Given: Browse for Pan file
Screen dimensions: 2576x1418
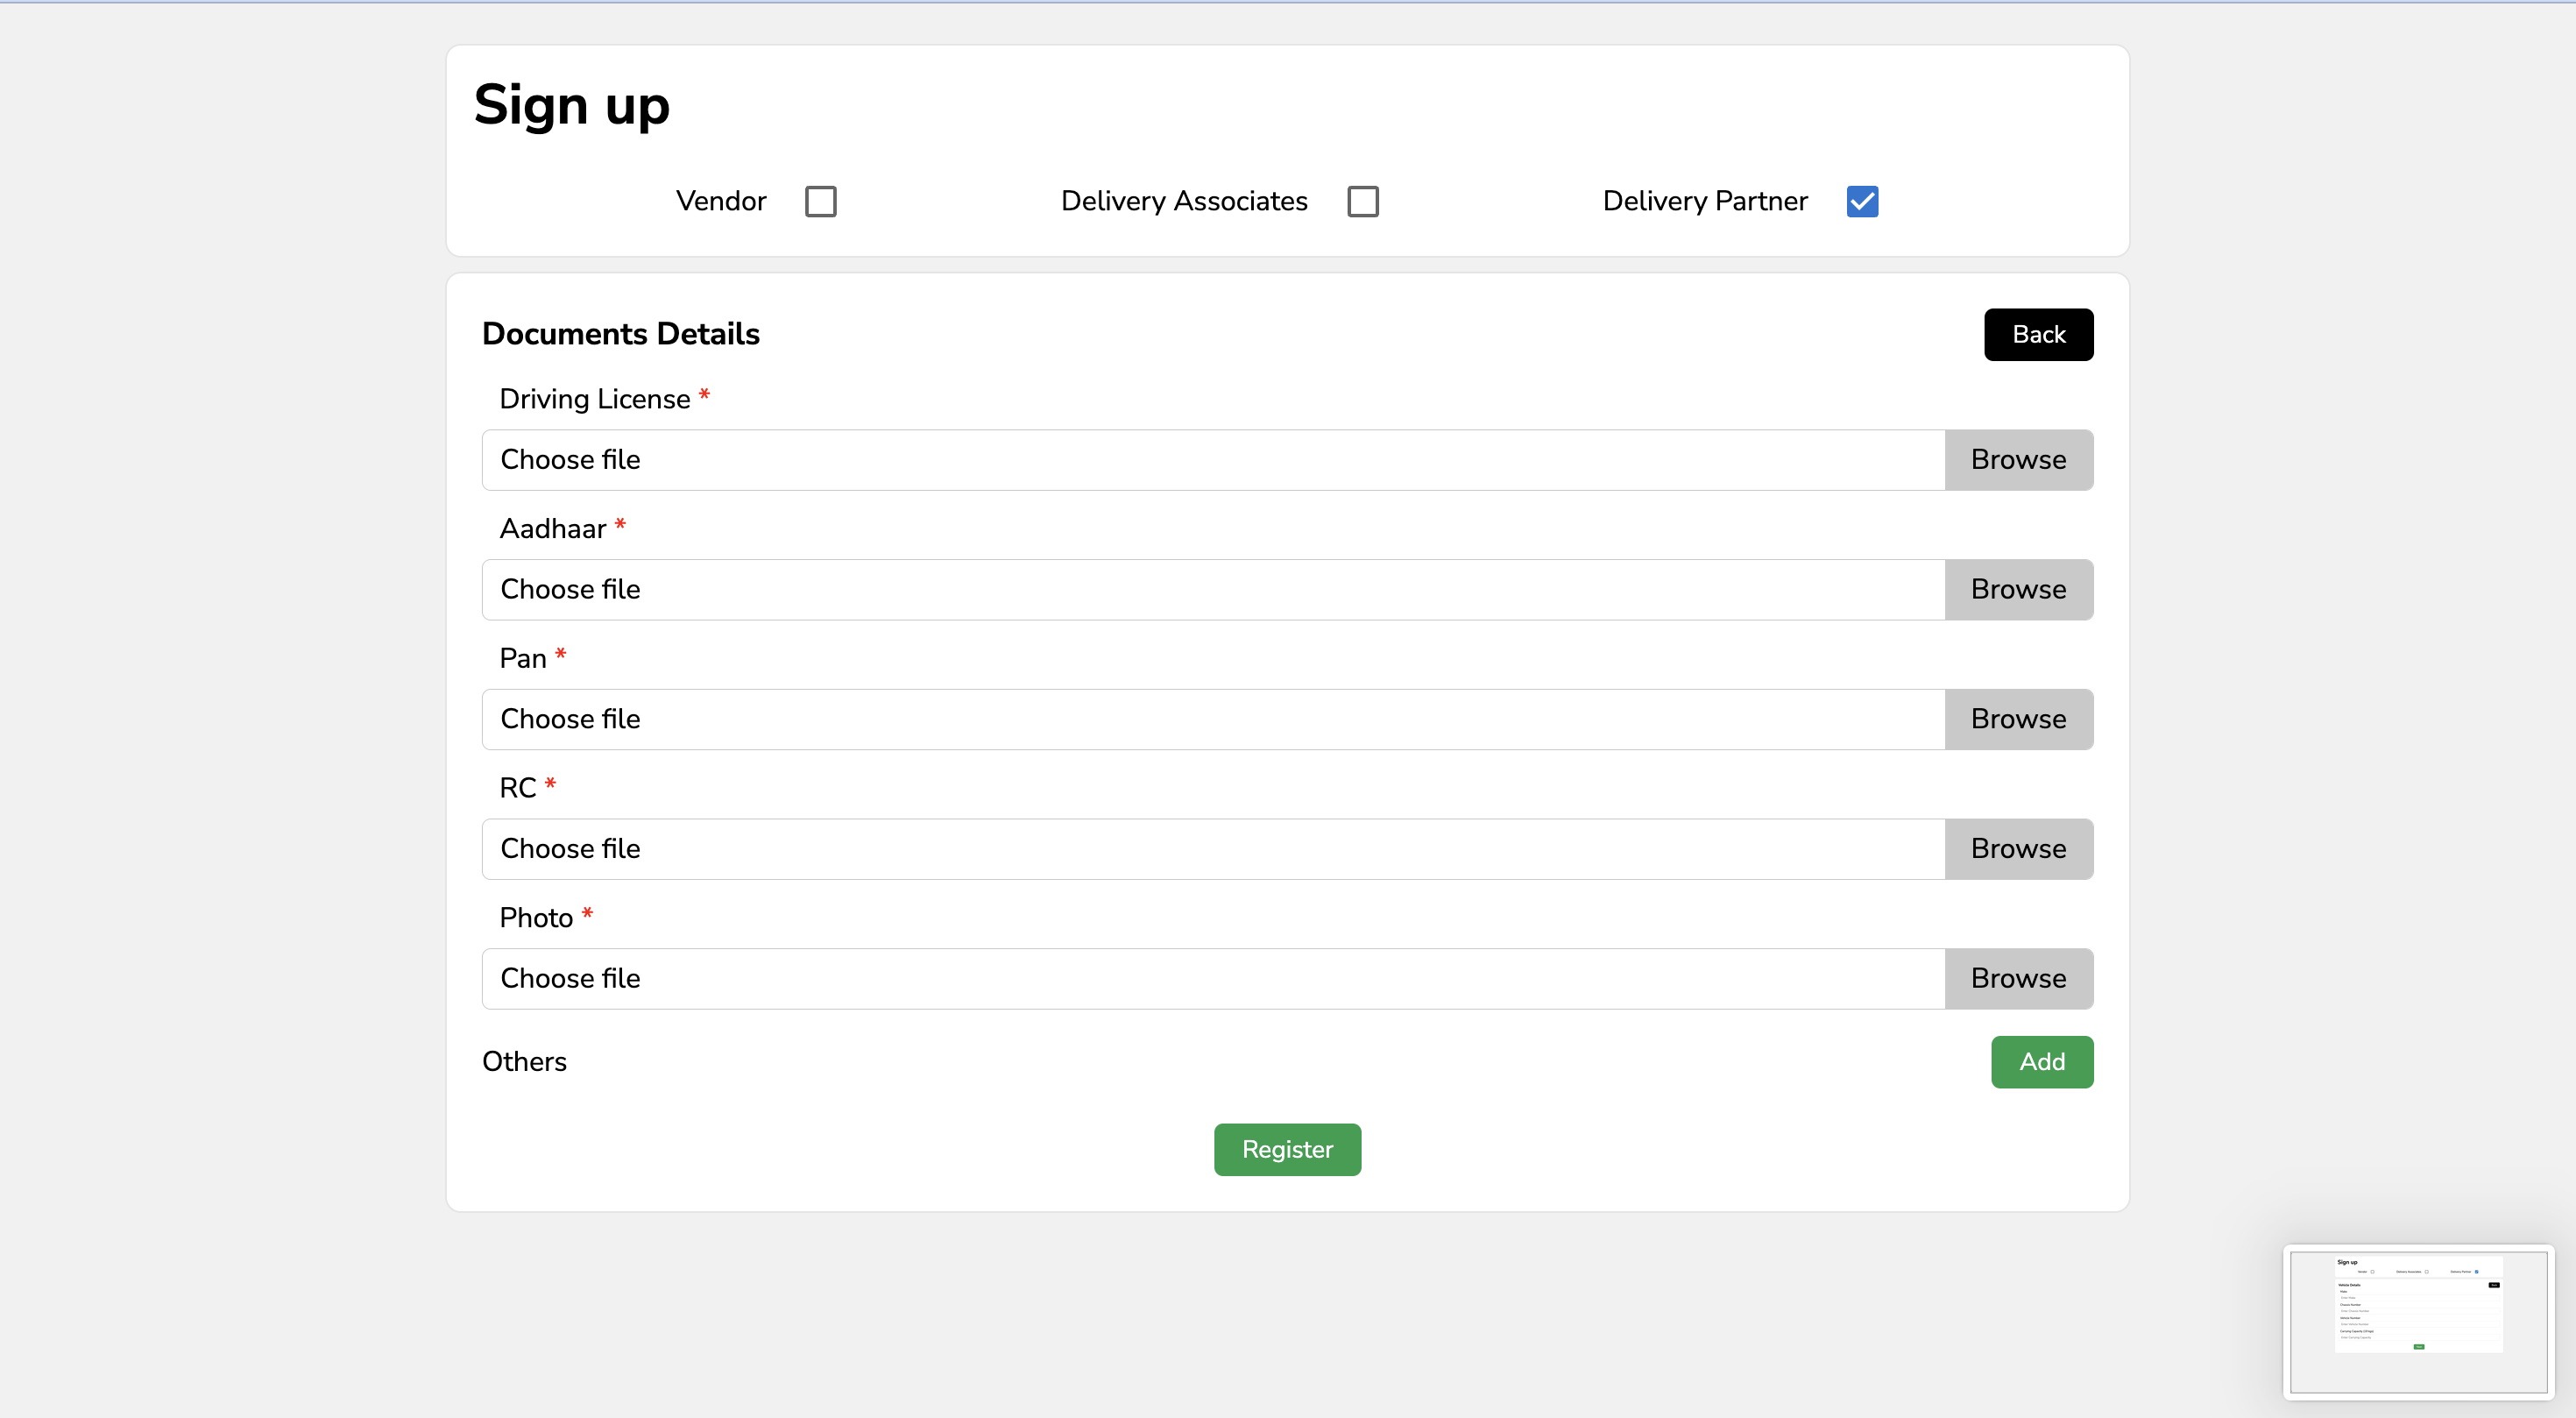Looking at the screenshot, I should pyautogui.click(x=2018, y=719).
